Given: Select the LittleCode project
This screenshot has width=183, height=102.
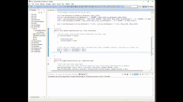Looking at the screenshot, I should coord(36,43).
